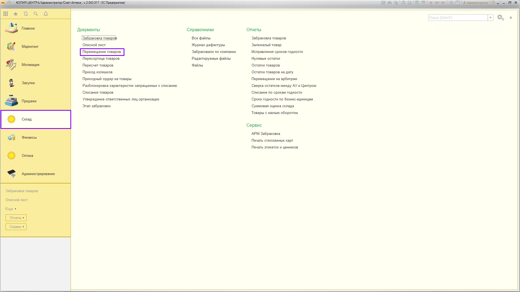Click the Поиск (Ctrl+F) search field
Screen dimensions: 520x292
click(458, 18)
